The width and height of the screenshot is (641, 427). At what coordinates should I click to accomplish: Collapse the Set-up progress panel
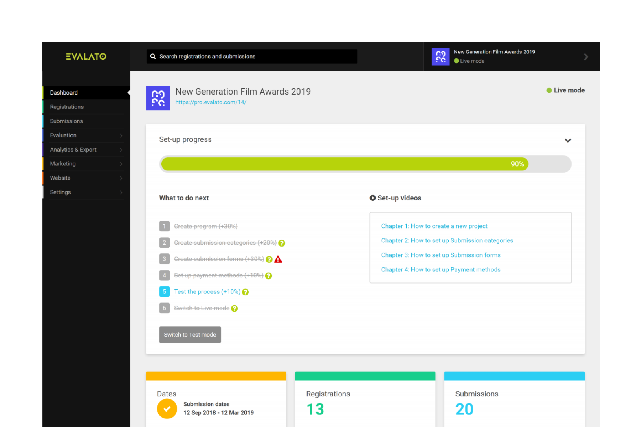[568, 140]
